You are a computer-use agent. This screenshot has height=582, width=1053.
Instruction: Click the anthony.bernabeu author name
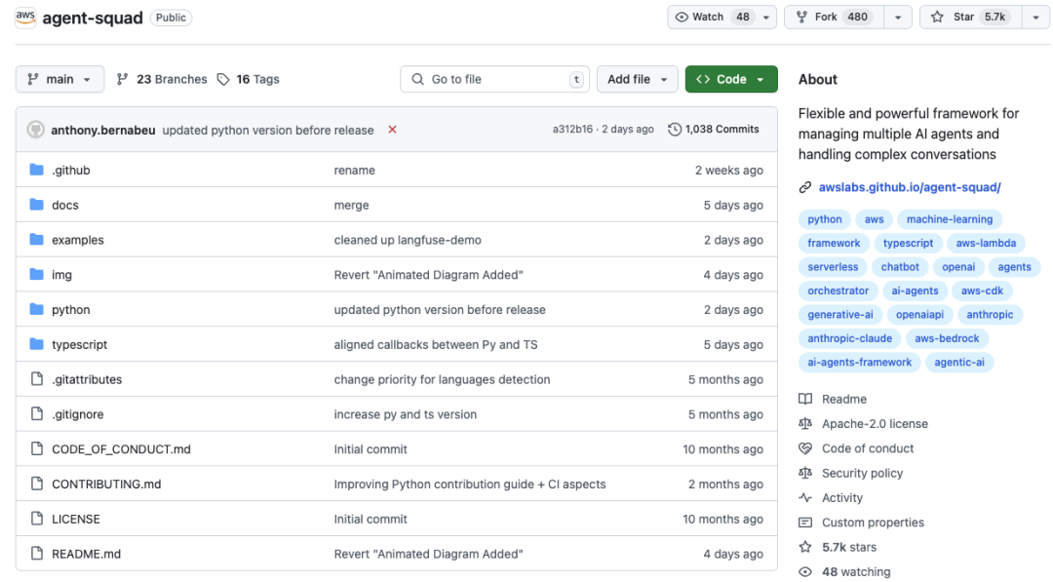pos(103,131)
